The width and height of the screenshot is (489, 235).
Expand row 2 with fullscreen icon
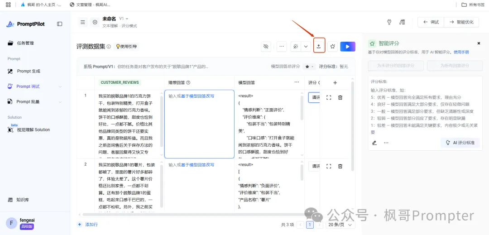(329, 166)
